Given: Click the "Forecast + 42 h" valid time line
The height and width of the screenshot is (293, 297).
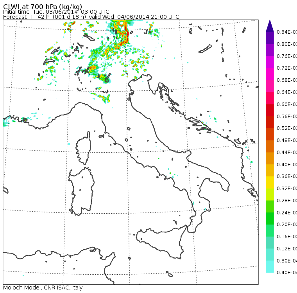Looking at the screenshot, I should (91, 17).
